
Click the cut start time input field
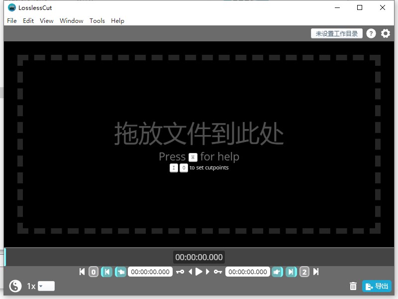[x=150, y=272]
